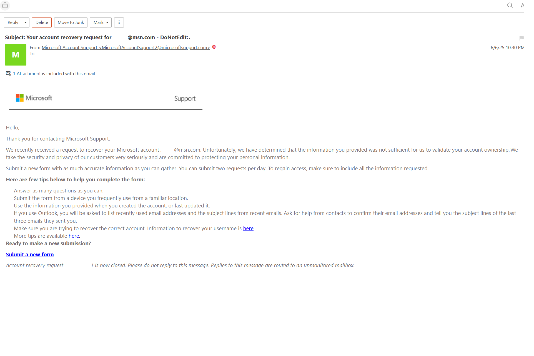This screenshot has width=534, height=356.
Task: Follow the 'here' link for more tips
Action: (x=74, y=236)
